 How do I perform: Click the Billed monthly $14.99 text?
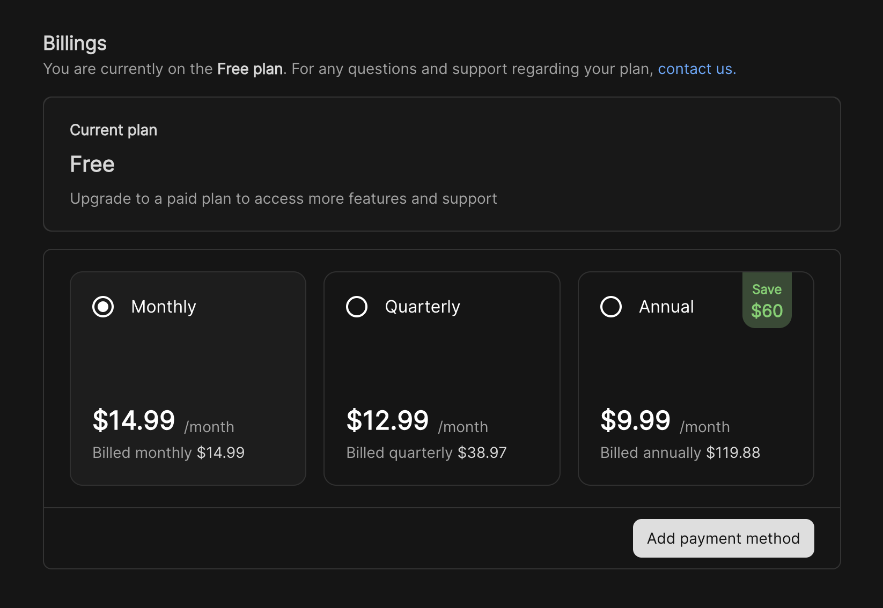[x=168, y=453]
